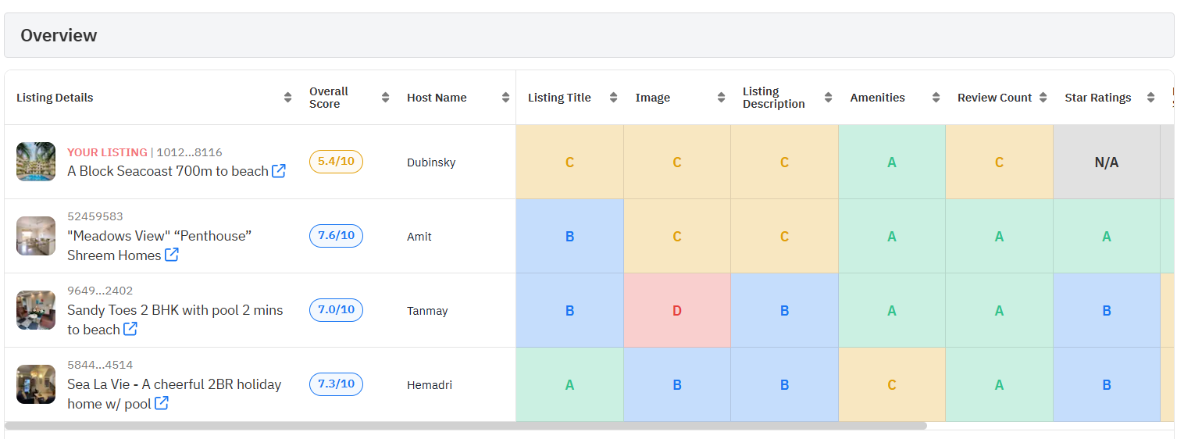Sort by Amenities column arrows
Screen dimensions: 1177x439
coord(936,98)
